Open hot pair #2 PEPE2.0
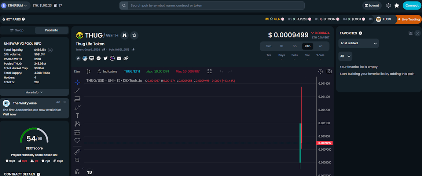 [x=300, y=19]
